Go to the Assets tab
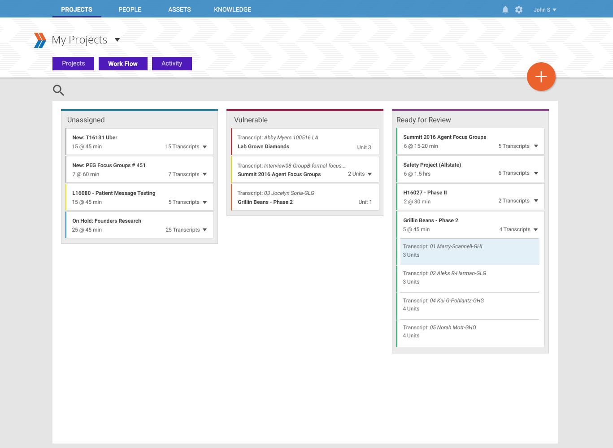The height and width of the screenshot is (448, 613). (179, 9)
